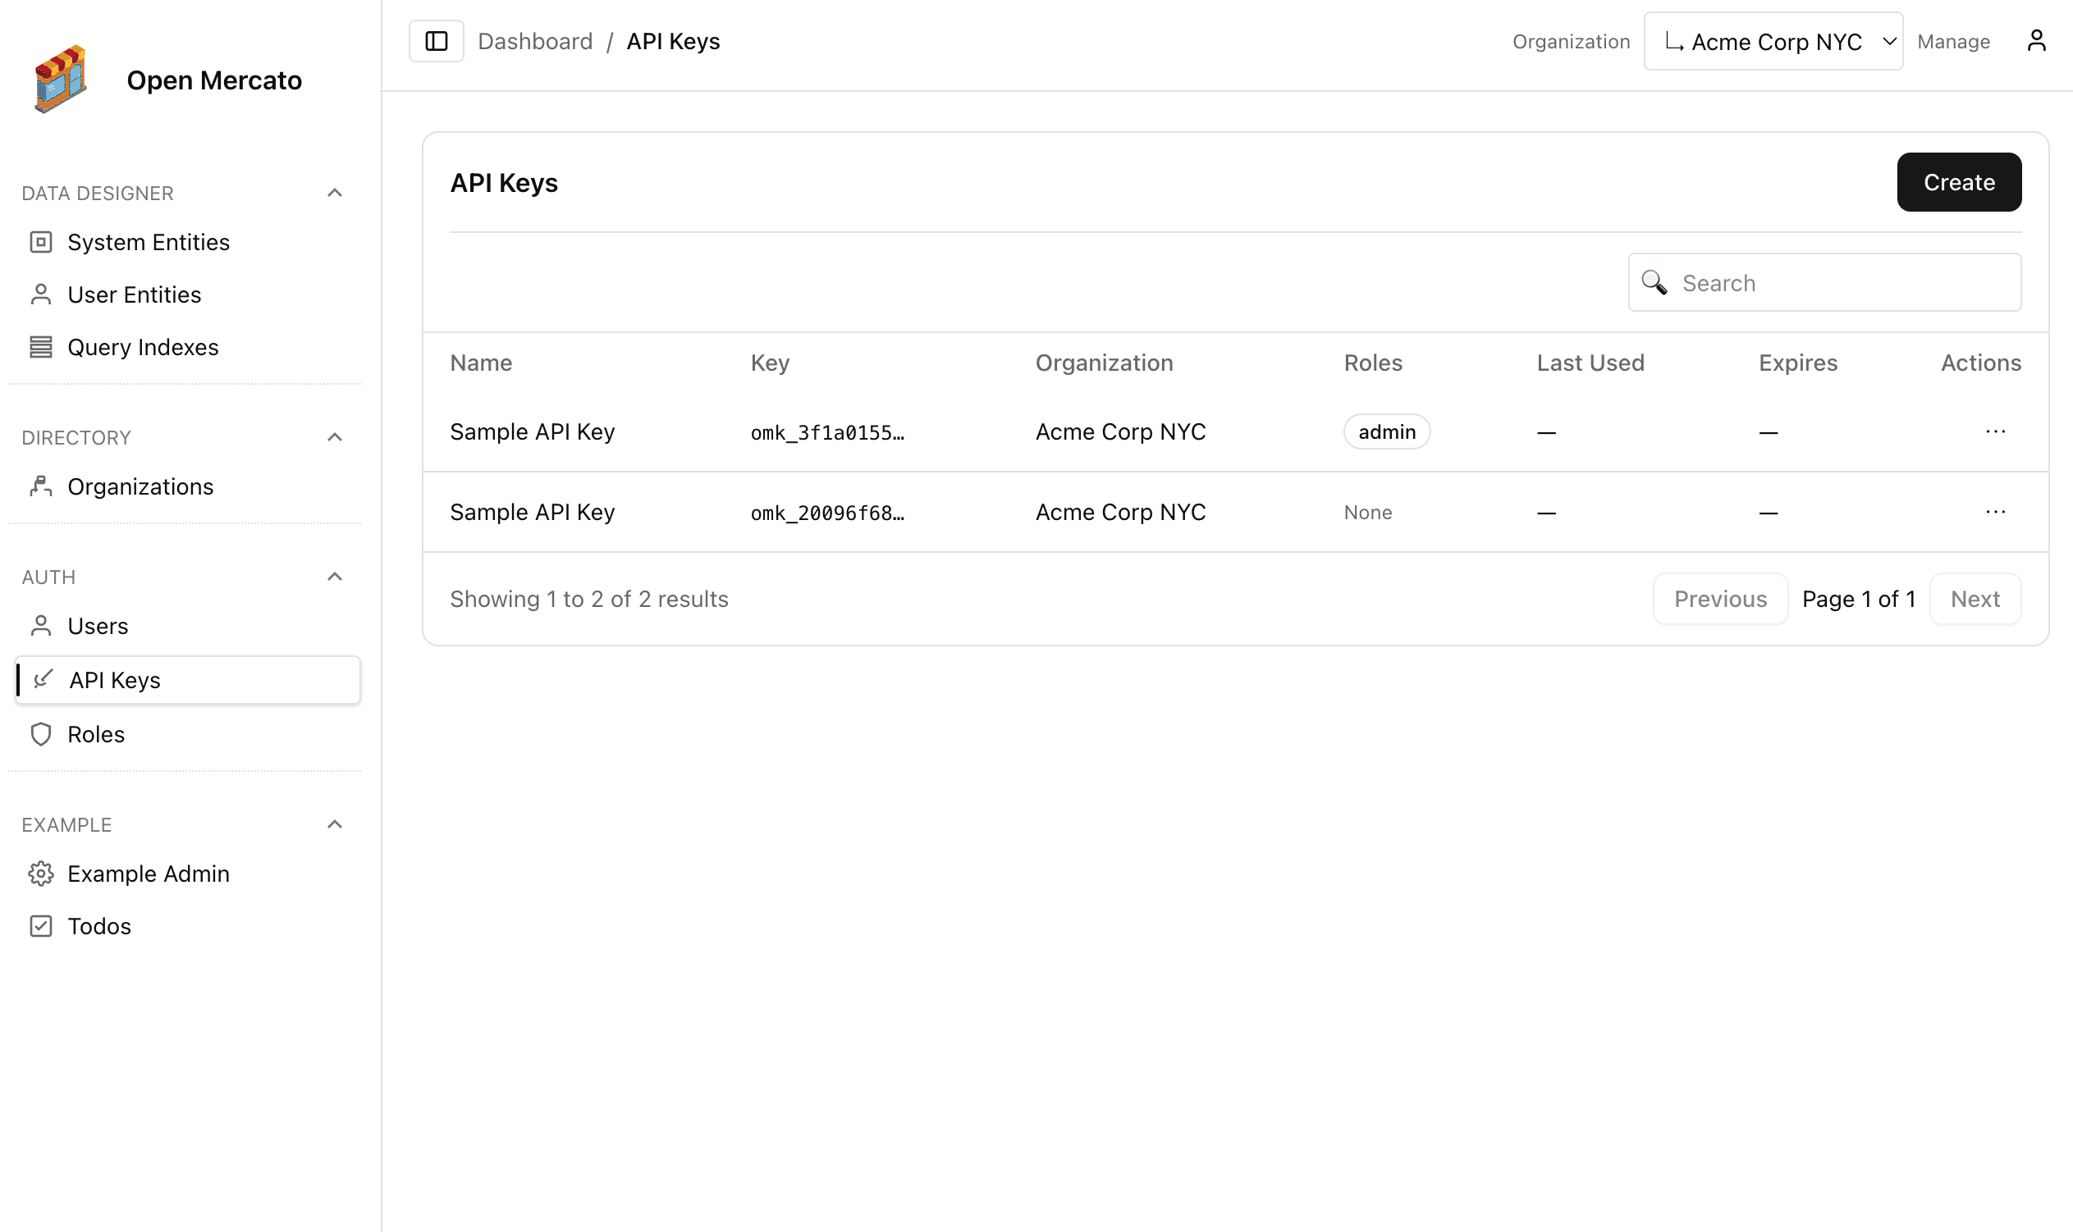The image size is (2073, 1232).
Task: Collapse the DATA DESIGNER section
Action: coord(335,192)
